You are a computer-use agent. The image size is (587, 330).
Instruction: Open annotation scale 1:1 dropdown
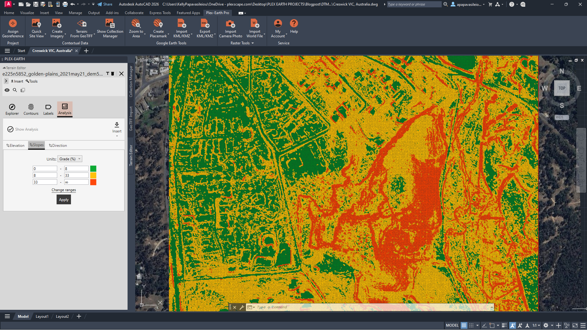(x=536, y=325)
